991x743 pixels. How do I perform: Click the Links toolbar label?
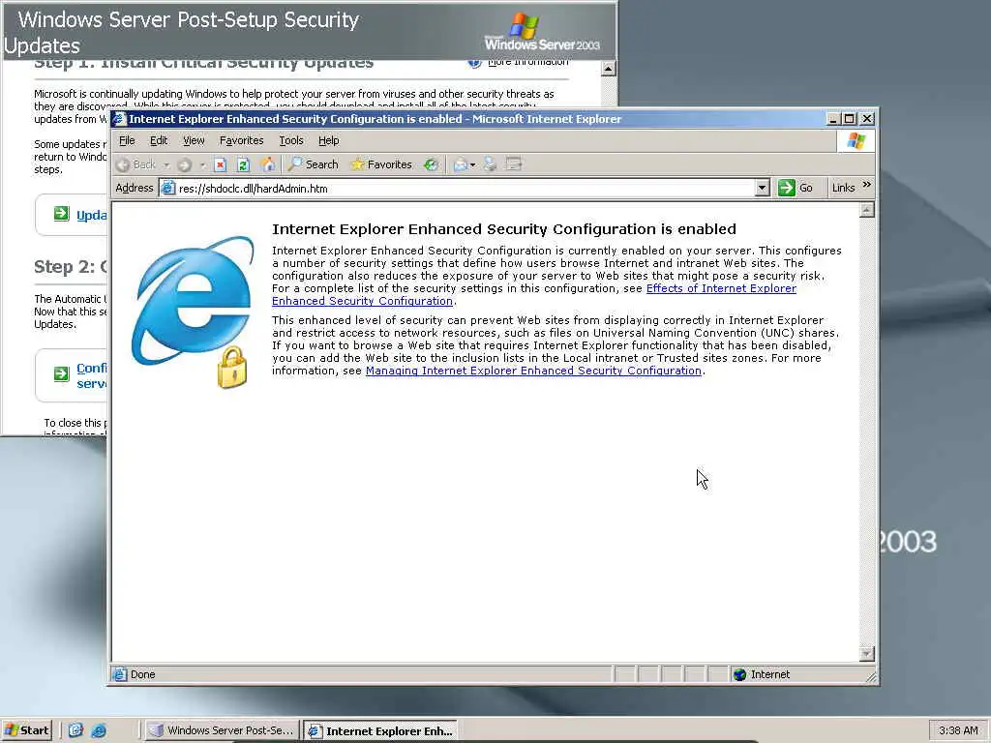click(x=843, y=188)
